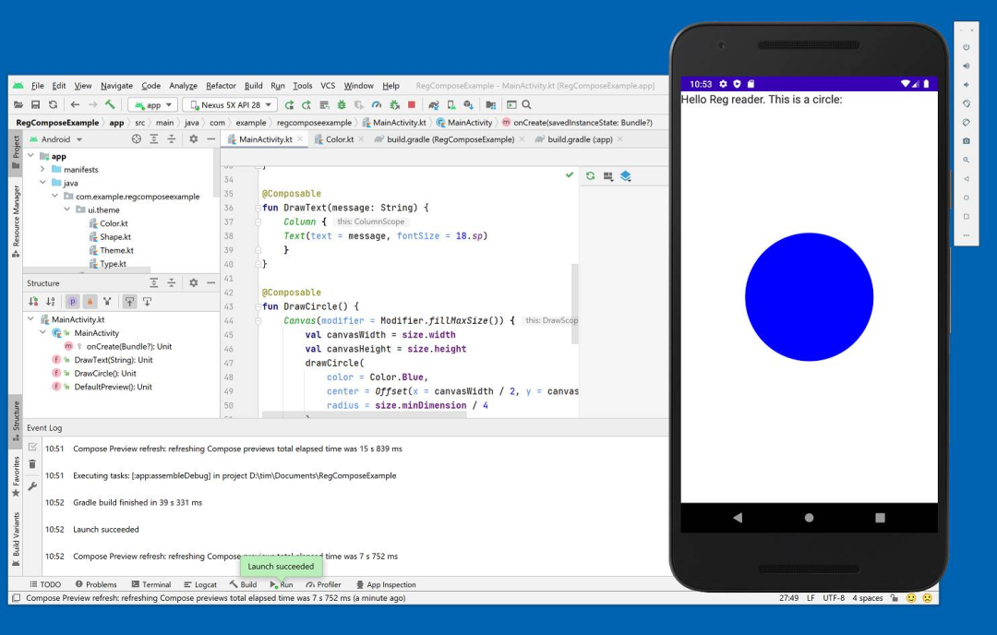Viewport: 997px width, 635px height.
Task: Stop the running app with the Stop icon
Action: pyautogui.click(x=412, y=104)
